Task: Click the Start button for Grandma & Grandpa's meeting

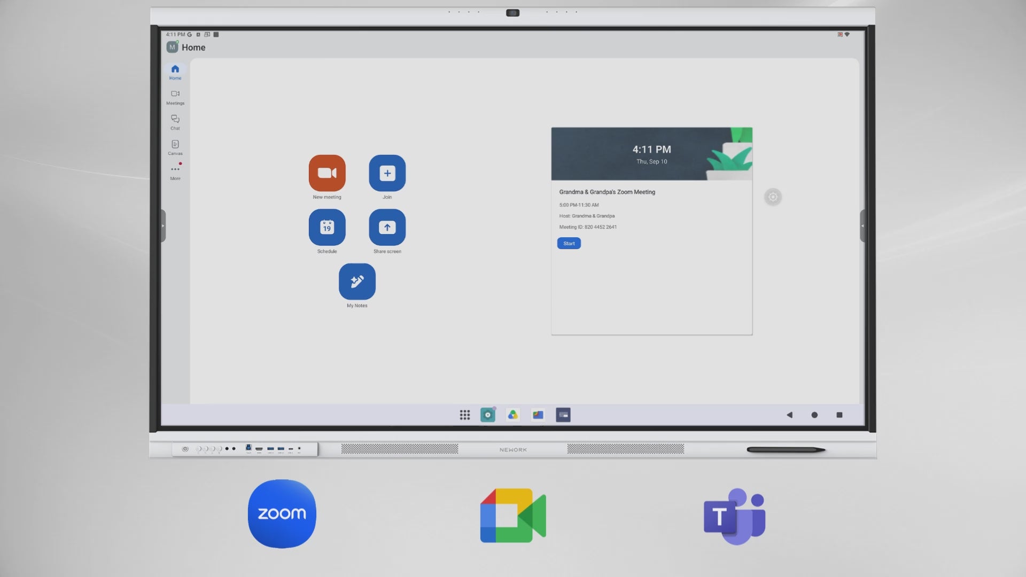Action: tap(569, 244)
